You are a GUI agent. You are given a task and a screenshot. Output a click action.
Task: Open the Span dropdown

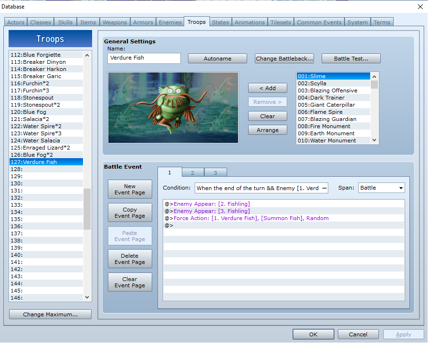381,188
